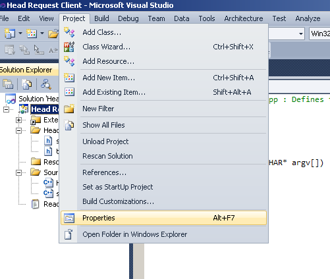The width and height of the screenshot is (330, 279).
Task: Click the second header file icon
Action: [x=48, y=151]
